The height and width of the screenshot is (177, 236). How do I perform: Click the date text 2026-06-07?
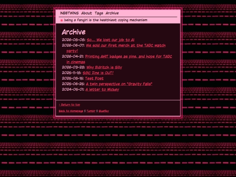click(73, 45)
